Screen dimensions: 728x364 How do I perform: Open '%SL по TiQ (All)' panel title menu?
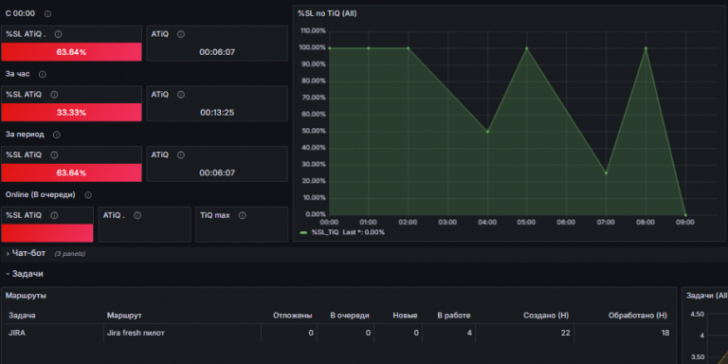pyautogui.click(x=327, y=13)
